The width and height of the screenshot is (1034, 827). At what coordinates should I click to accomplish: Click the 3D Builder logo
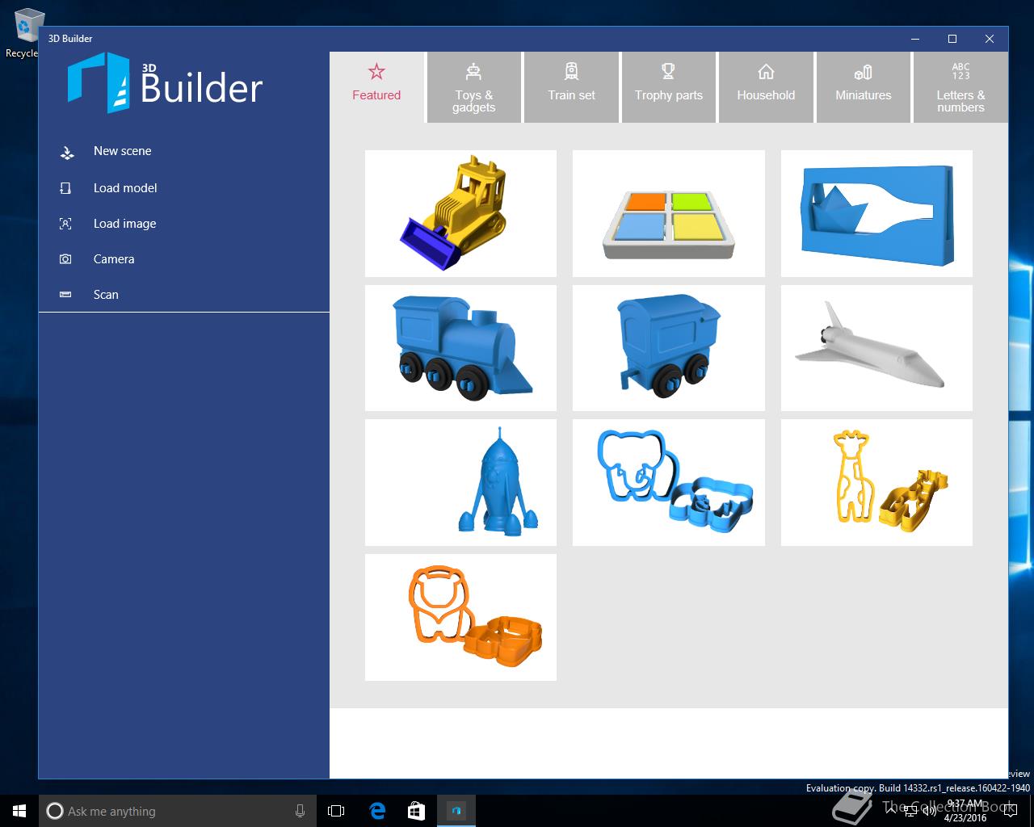[x=166, y=82]
